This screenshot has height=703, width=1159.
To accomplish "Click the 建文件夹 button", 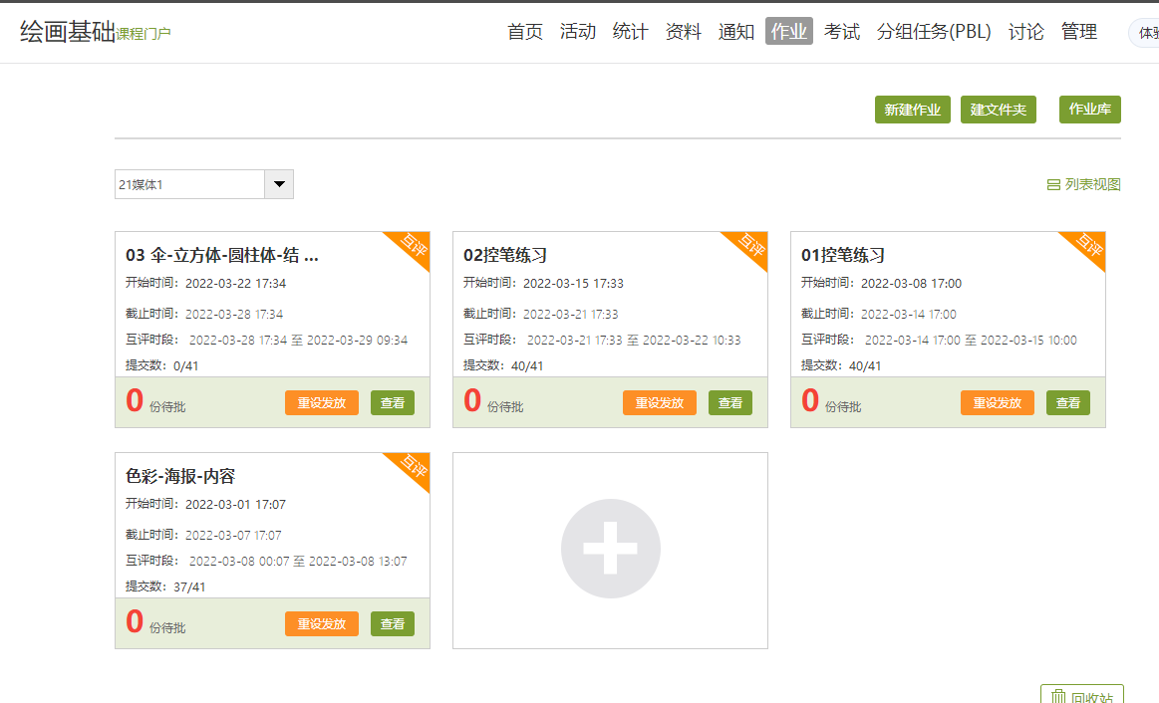I will [999, 110].
